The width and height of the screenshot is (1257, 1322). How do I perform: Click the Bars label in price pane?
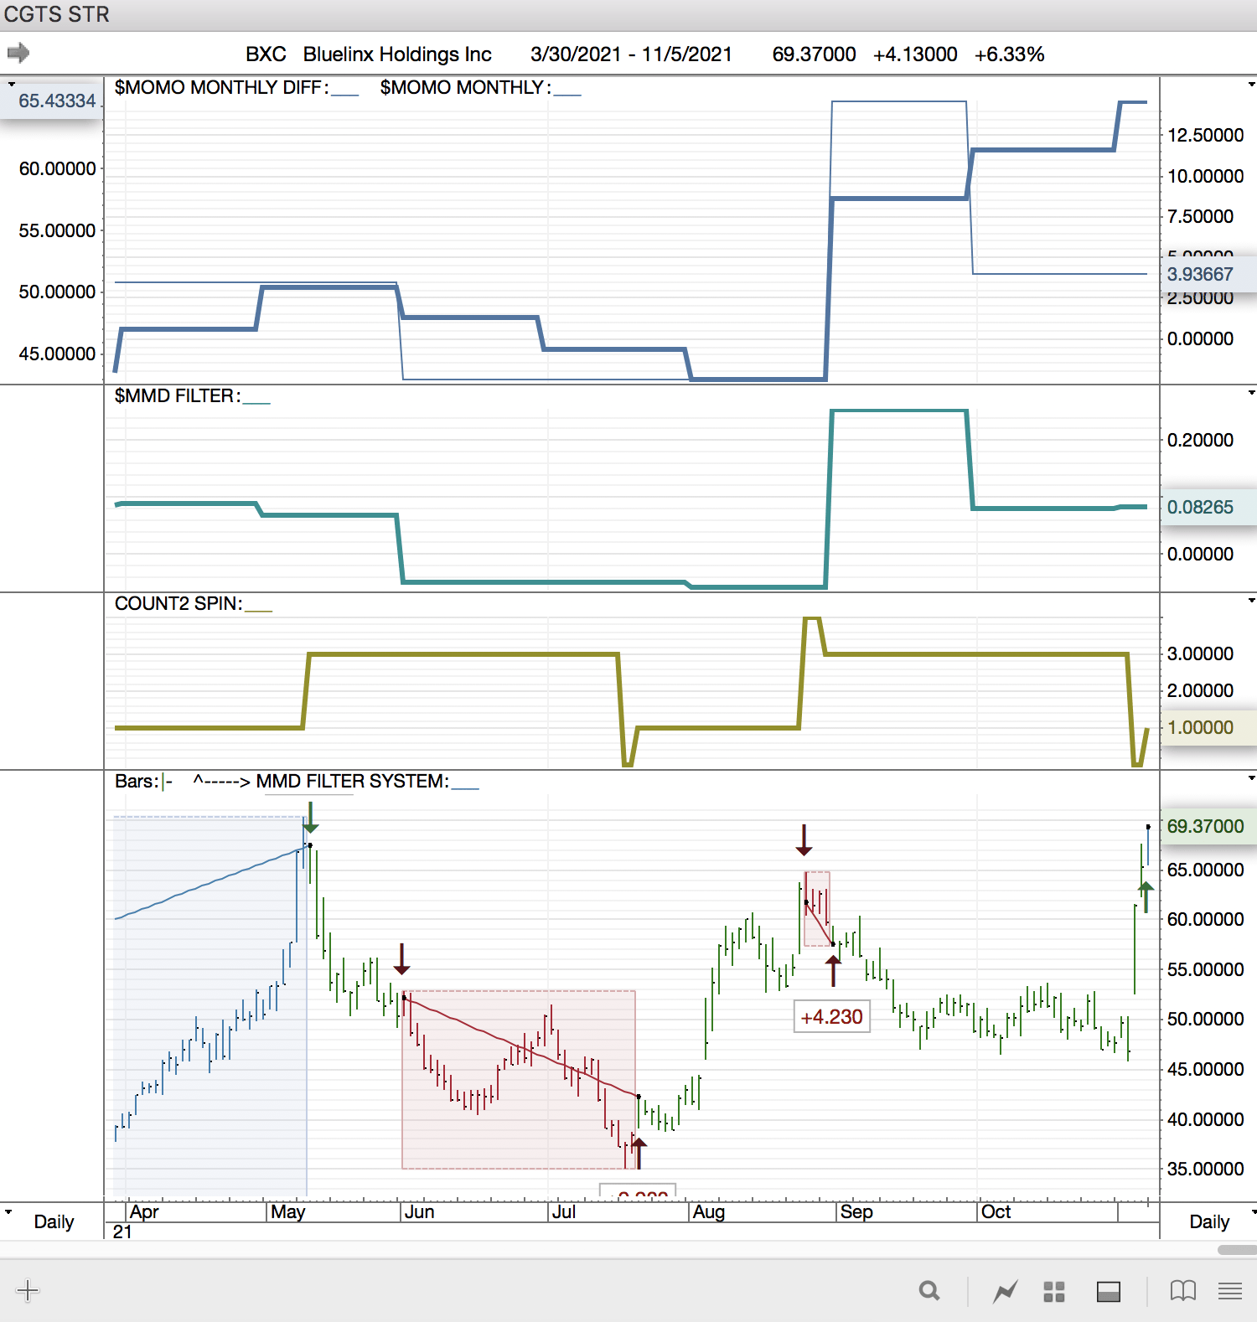click(x=137, y=781)
